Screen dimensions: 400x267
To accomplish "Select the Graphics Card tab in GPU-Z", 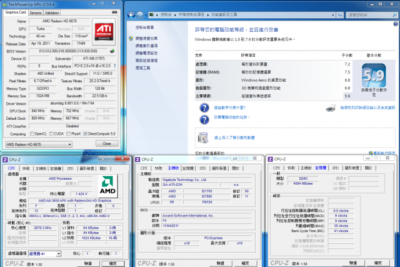I will 16,12.
